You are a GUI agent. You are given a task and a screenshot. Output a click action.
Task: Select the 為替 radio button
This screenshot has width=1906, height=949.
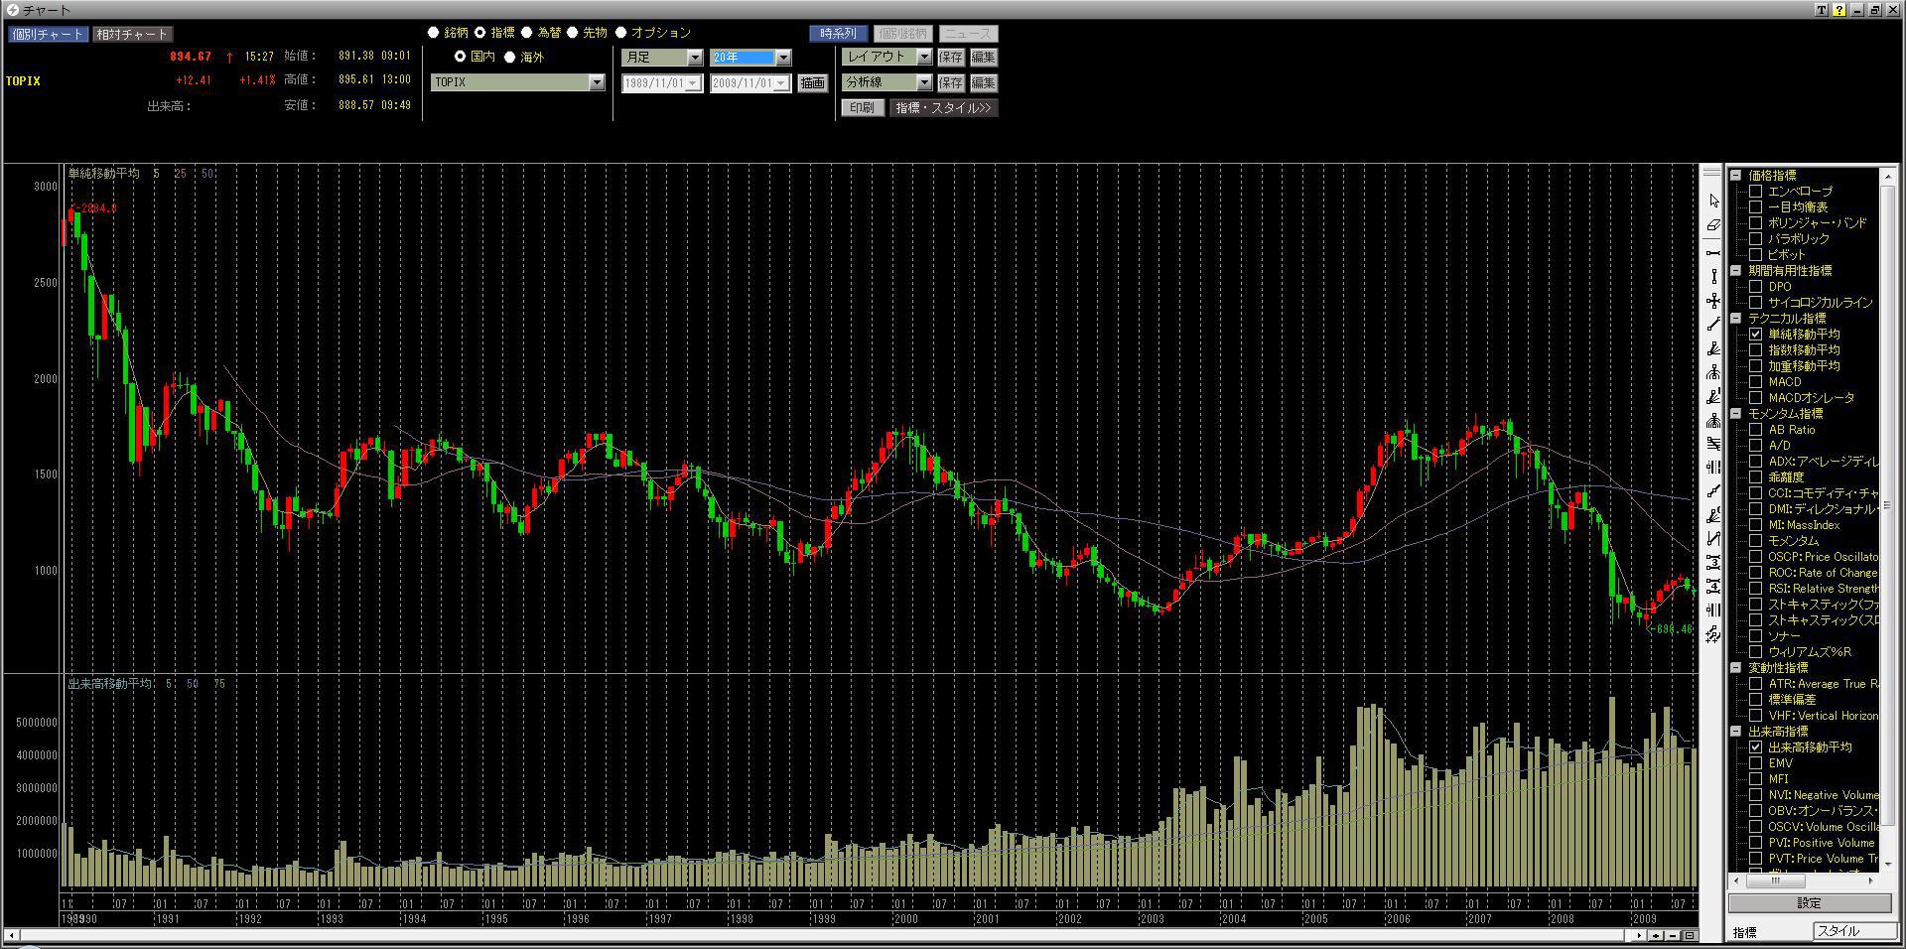tap(527, 33)
